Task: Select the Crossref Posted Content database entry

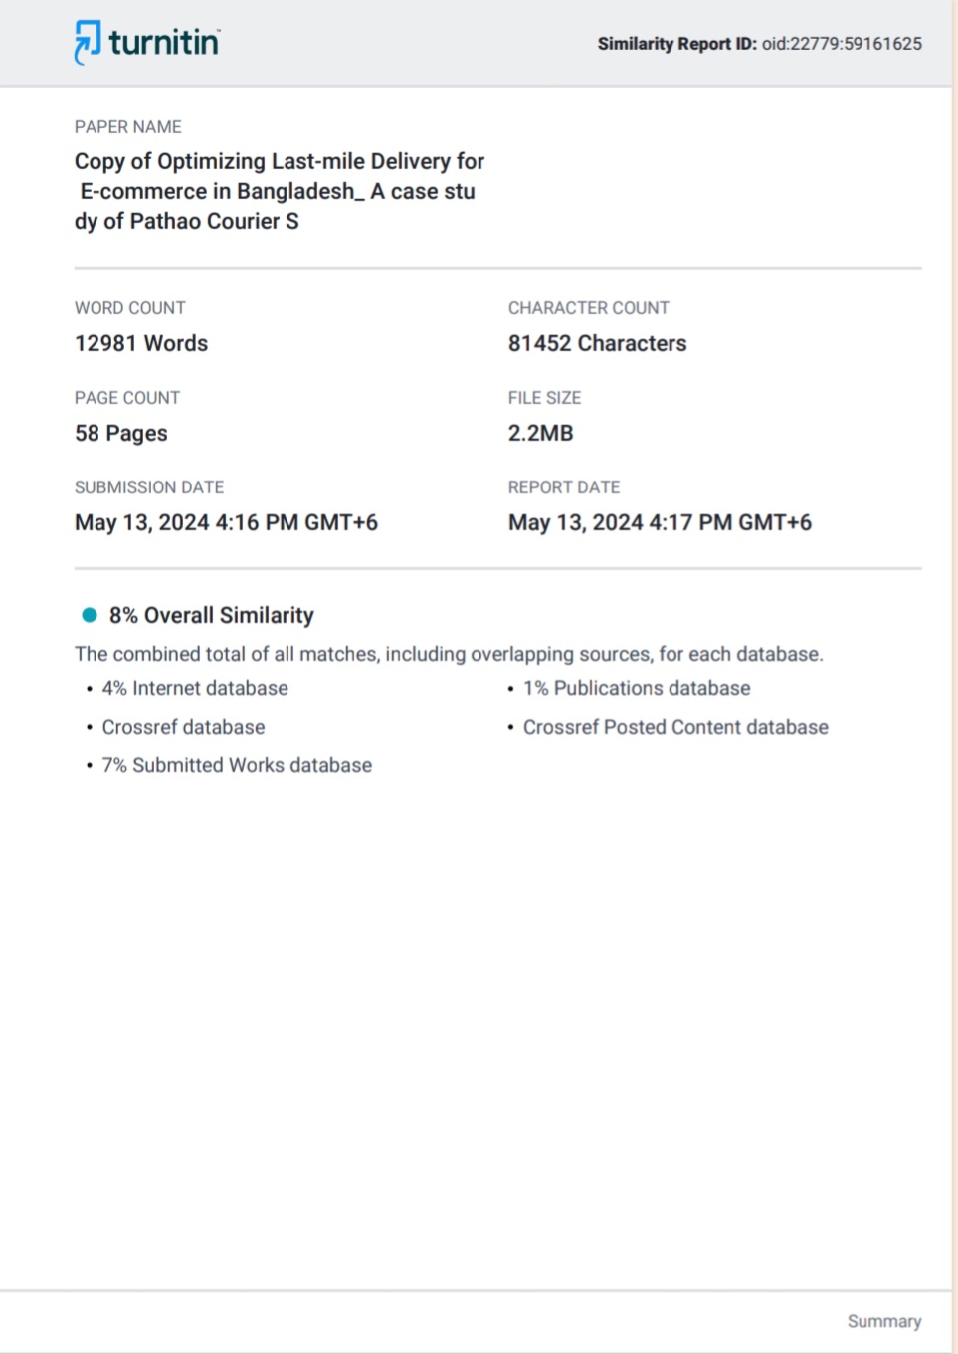Action: point(675,727)
